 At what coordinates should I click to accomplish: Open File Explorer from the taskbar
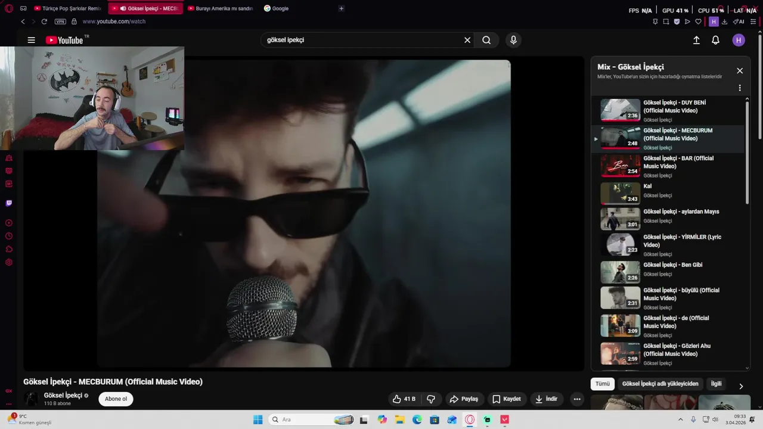pyautogui.click(x=400, y=419)
